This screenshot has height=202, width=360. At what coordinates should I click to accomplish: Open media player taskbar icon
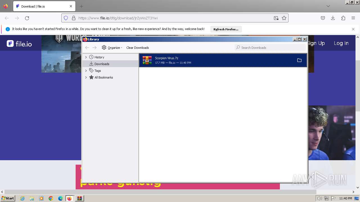[41, 198]
